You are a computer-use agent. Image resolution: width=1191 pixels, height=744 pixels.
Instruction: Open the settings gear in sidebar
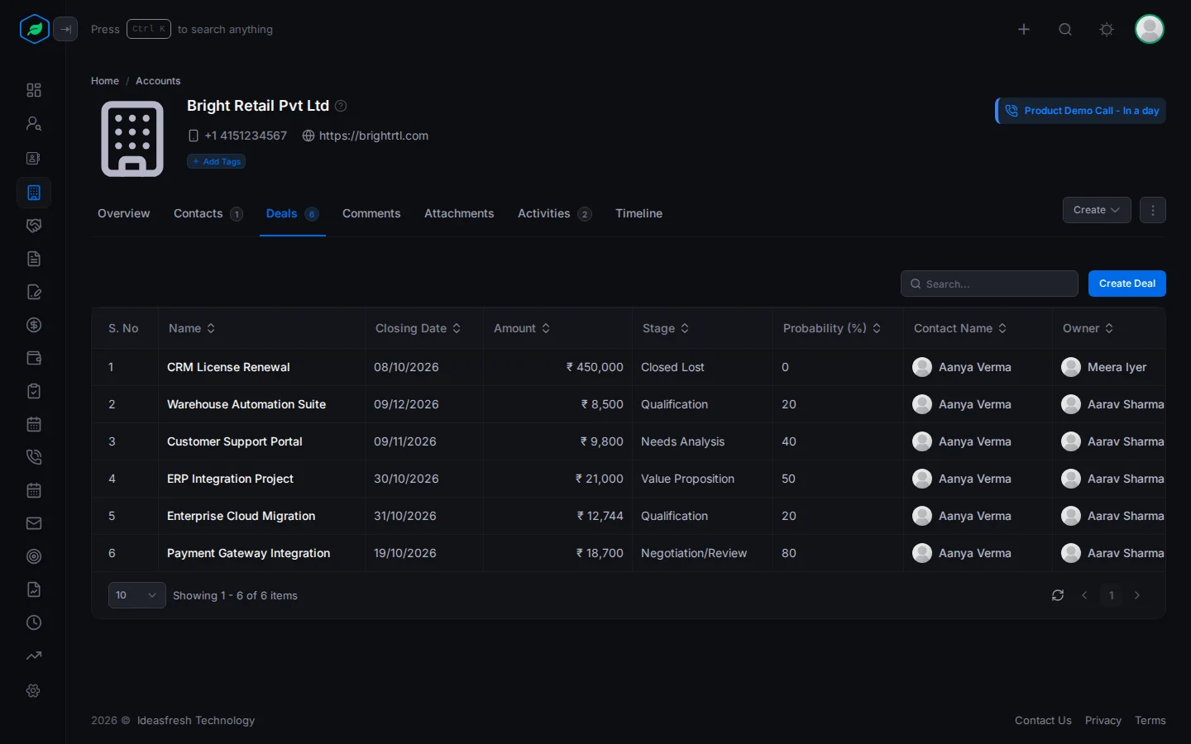(34, 690)
